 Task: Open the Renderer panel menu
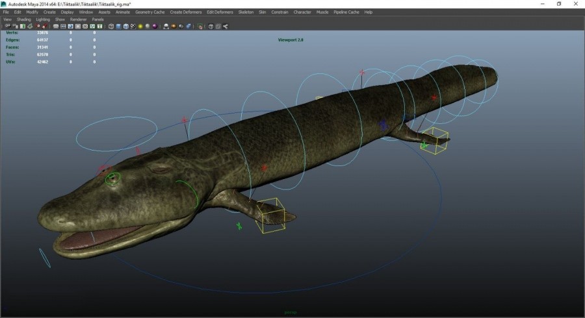click(79, 19)
